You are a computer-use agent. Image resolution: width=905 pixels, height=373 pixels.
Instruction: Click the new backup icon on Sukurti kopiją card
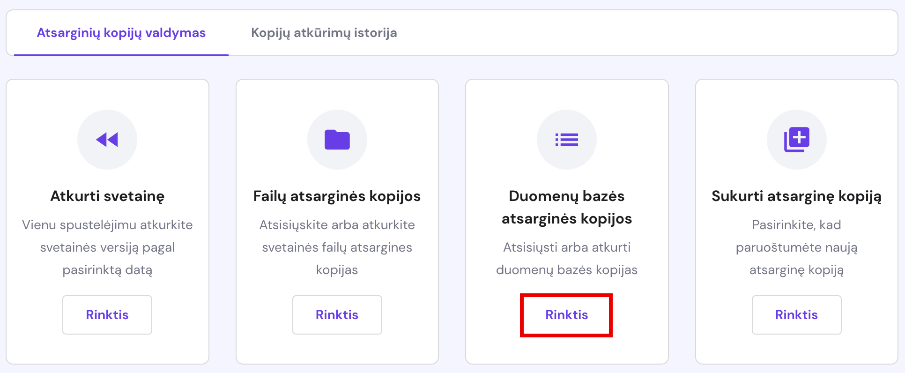tap(796, 139)
